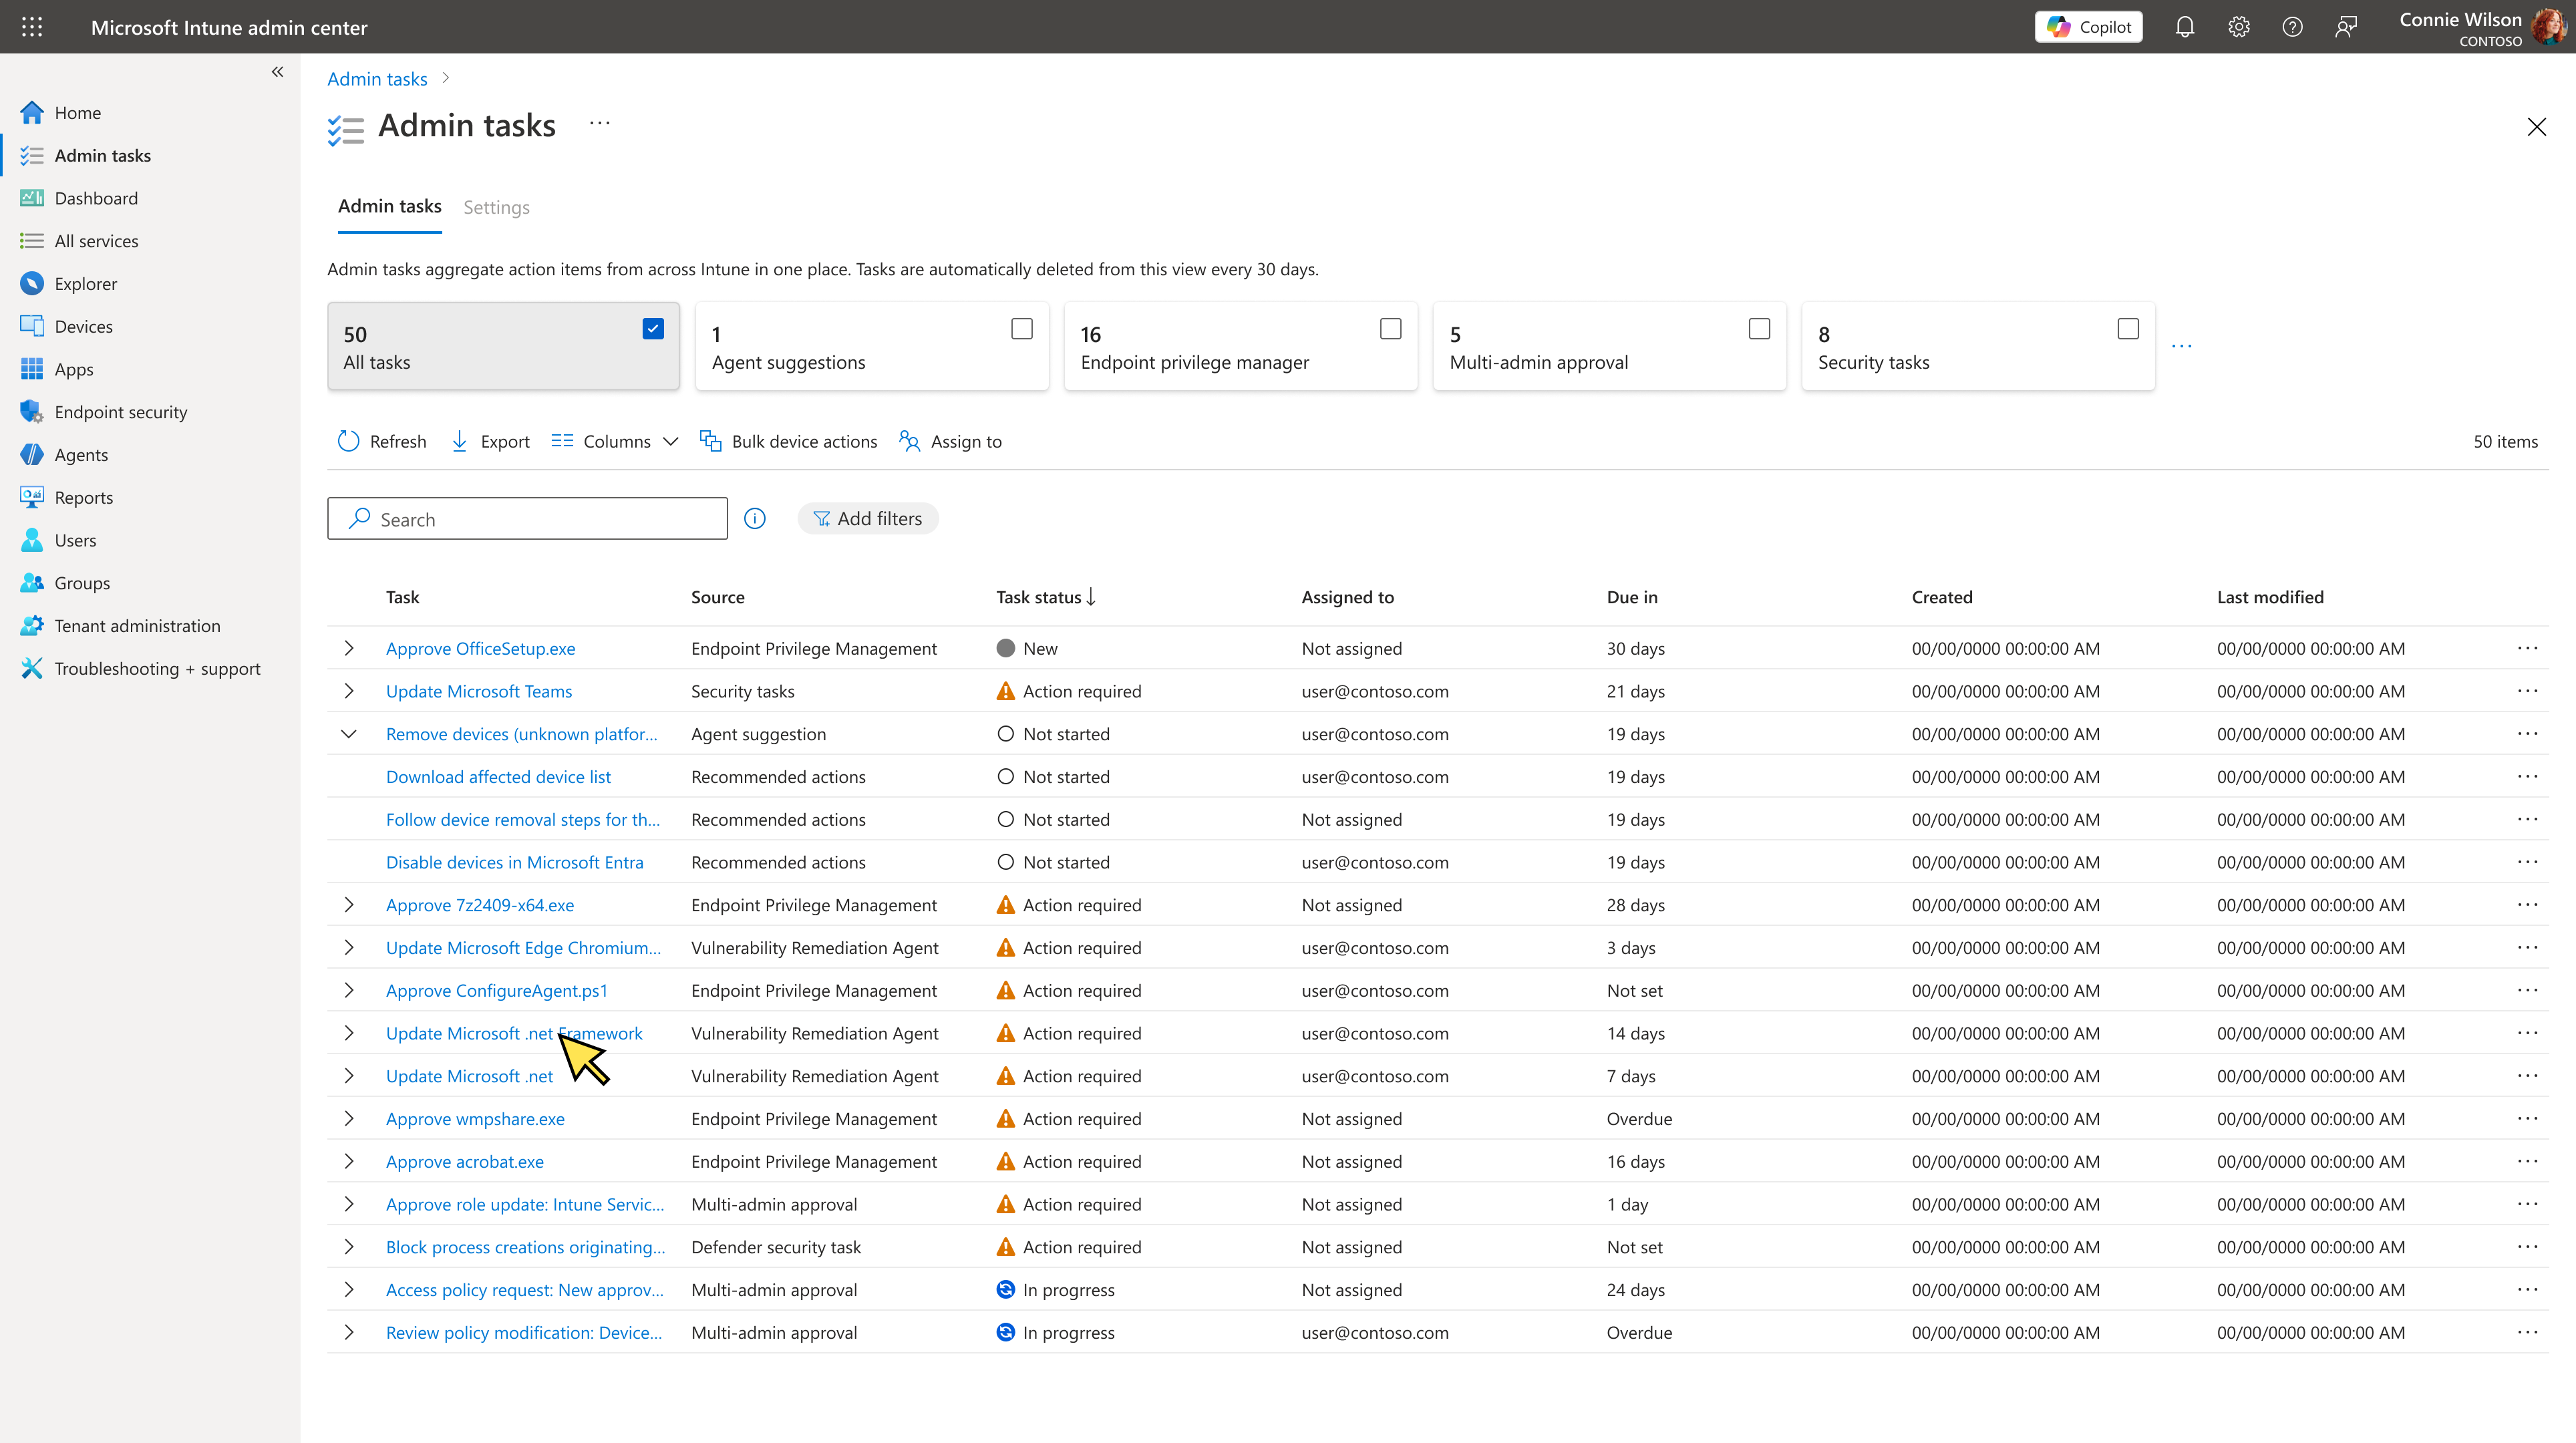
Task: Click the Add filters button
Action: point(868,519)
